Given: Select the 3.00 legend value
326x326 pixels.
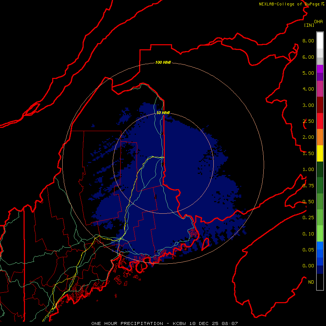Looking at the screenshot, I should click(308, 105).
